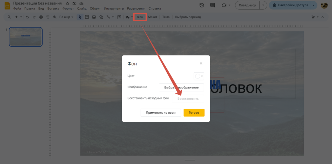Click the zoom magnifier tool
The image size is (332, 164).
click(x=55, y=17)
